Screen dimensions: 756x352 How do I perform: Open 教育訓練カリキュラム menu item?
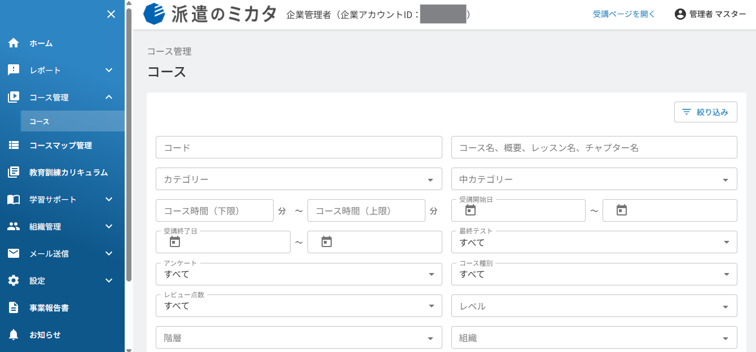[62, 173]
